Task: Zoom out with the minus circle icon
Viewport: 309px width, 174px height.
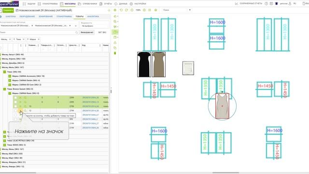Action: (132, 10)
